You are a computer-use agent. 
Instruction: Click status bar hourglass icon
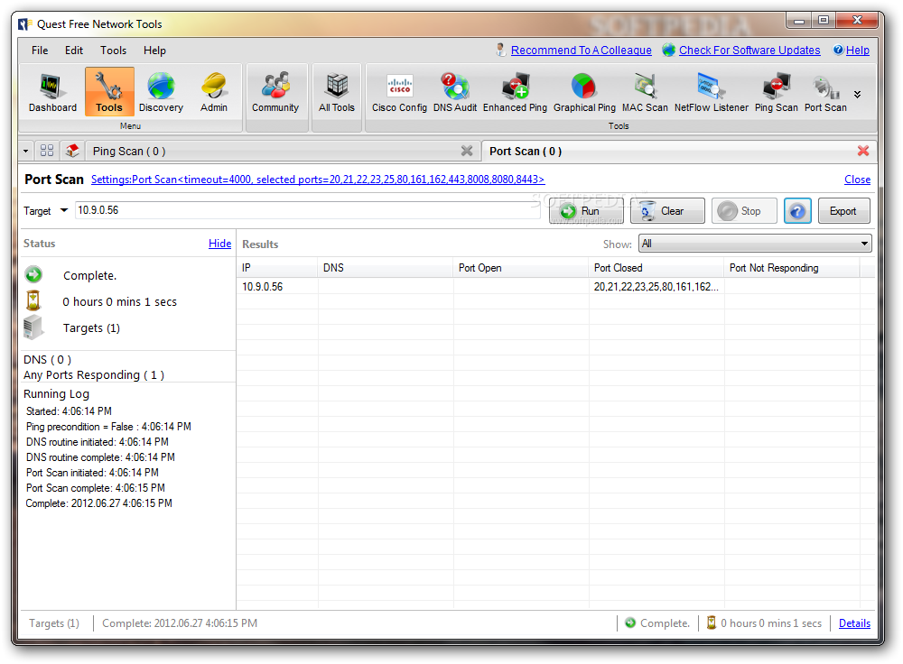[x=712, y=622]
